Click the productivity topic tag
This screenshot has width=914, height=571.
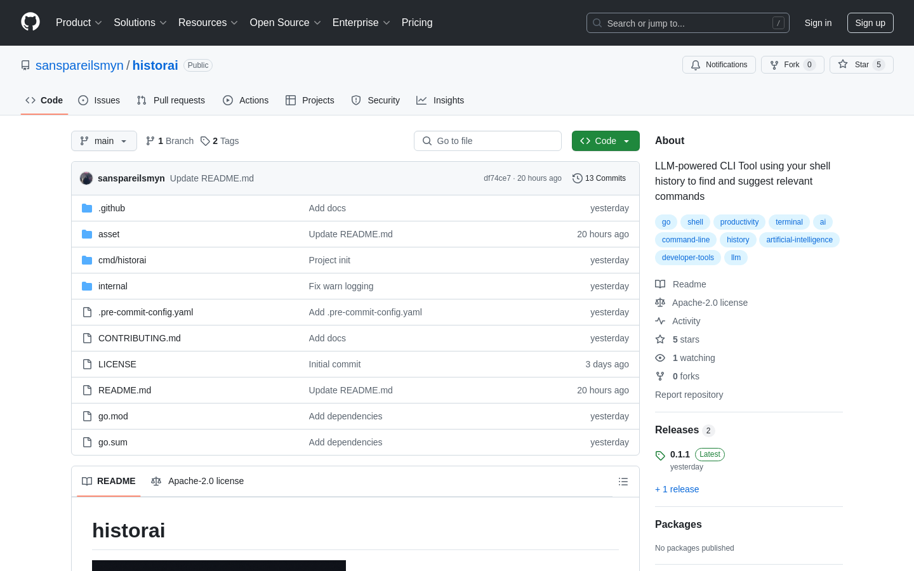739,222
